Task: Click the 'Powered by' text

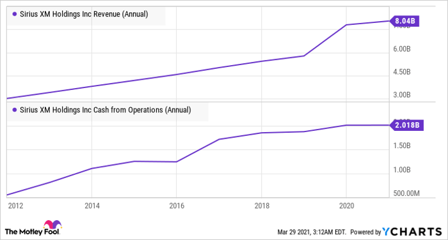Action: (365, 232)
